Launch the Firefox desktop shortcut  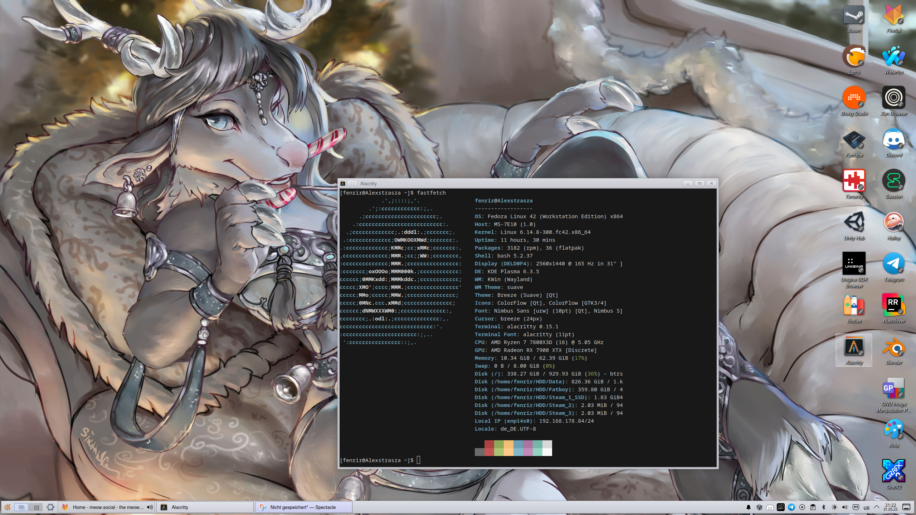894,19
